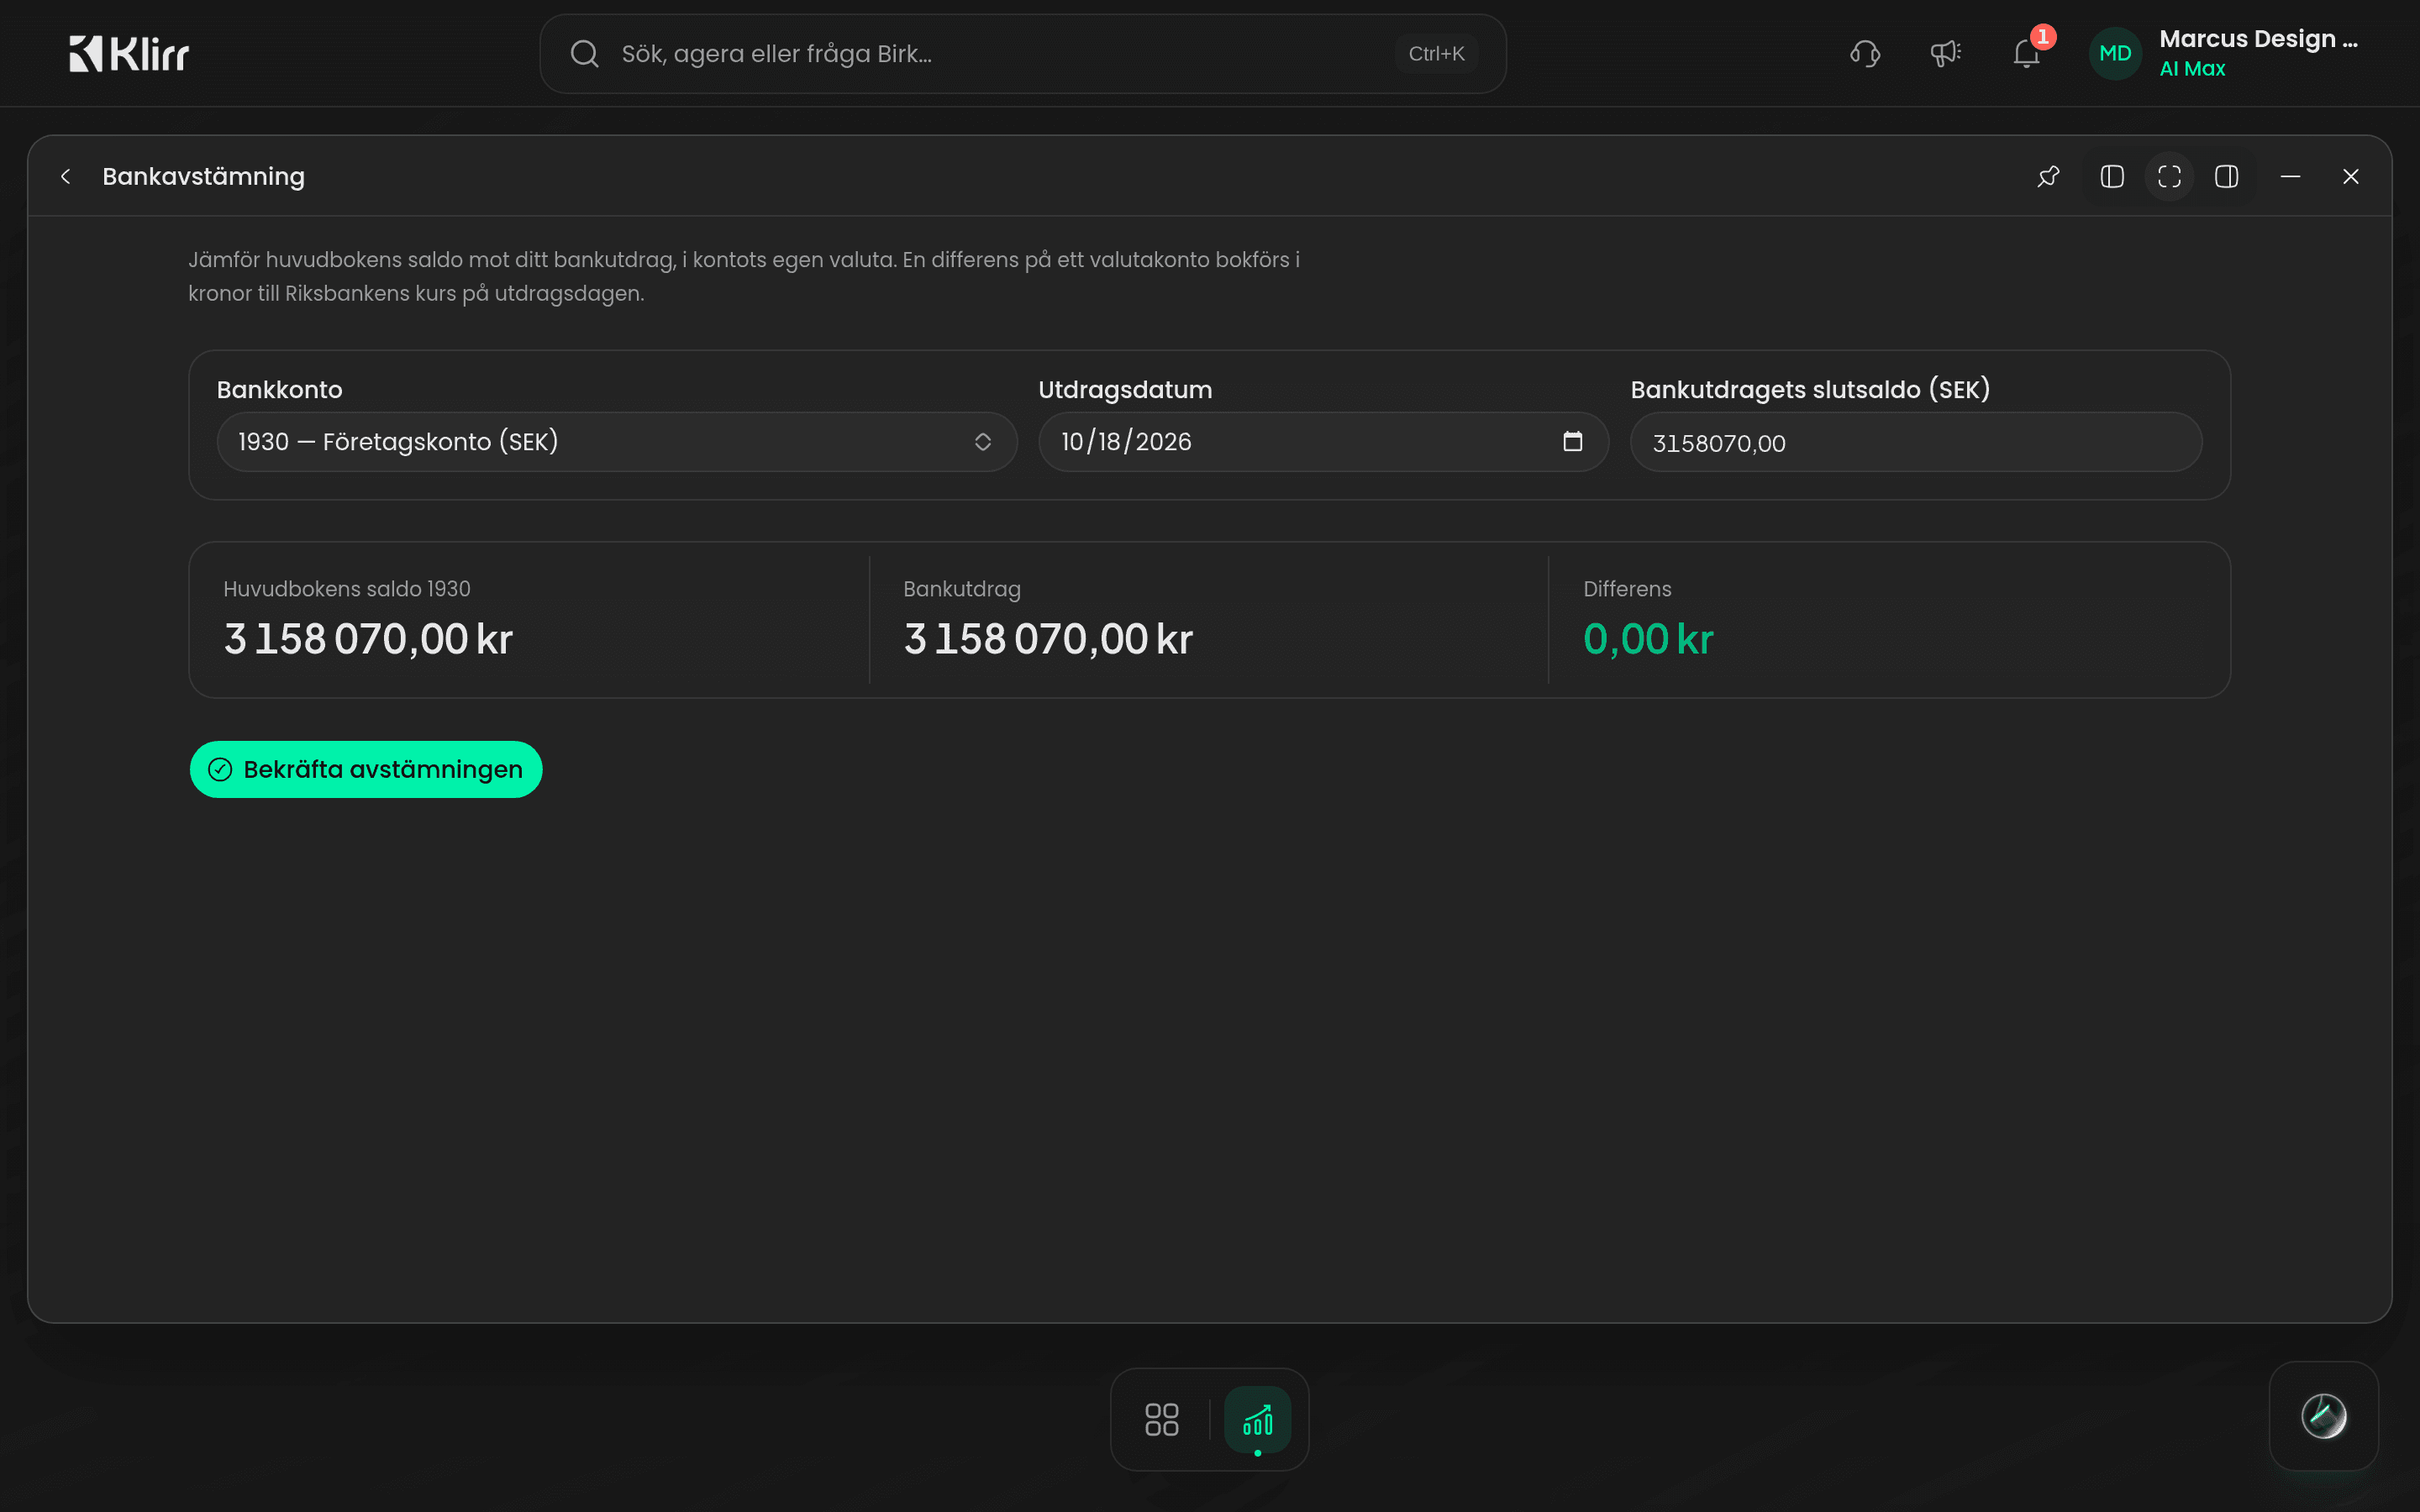Open the Marcus Design account menu
This screenshot has height=1512, width=2420.
pyautogui.click(x=2259, y=54)
